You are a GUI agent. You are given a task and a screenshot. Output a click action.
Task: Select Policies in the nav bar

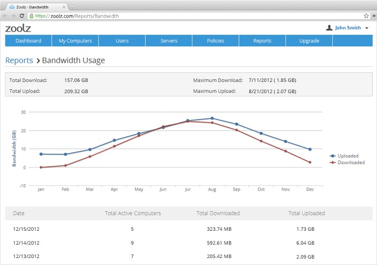tap(216, 41)
